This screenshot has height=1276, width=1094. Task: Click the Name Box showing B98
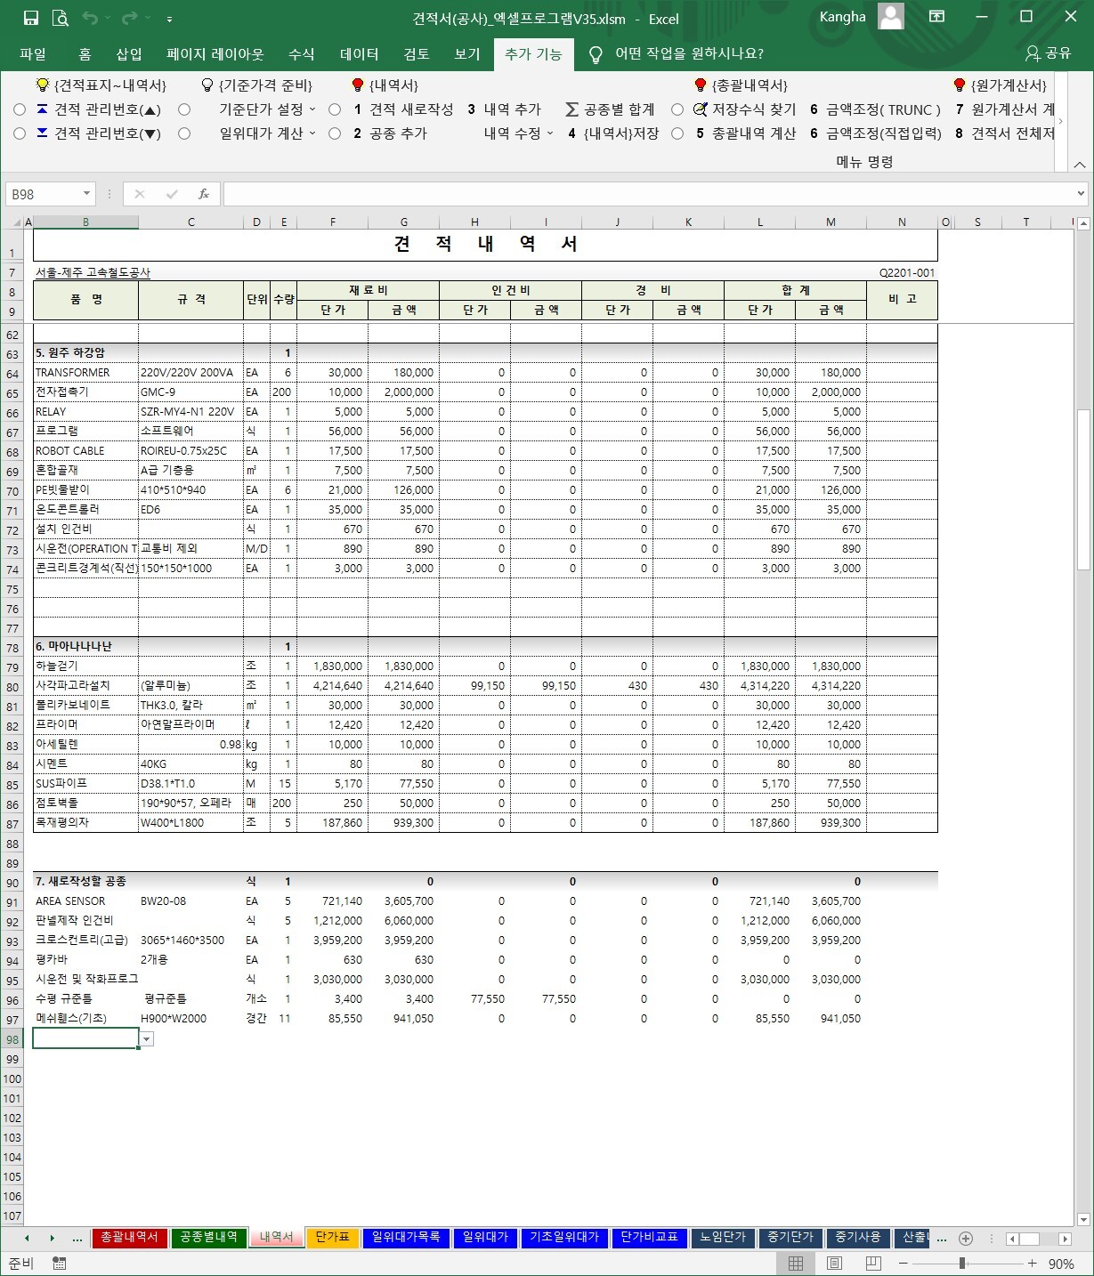click(43, 194)
